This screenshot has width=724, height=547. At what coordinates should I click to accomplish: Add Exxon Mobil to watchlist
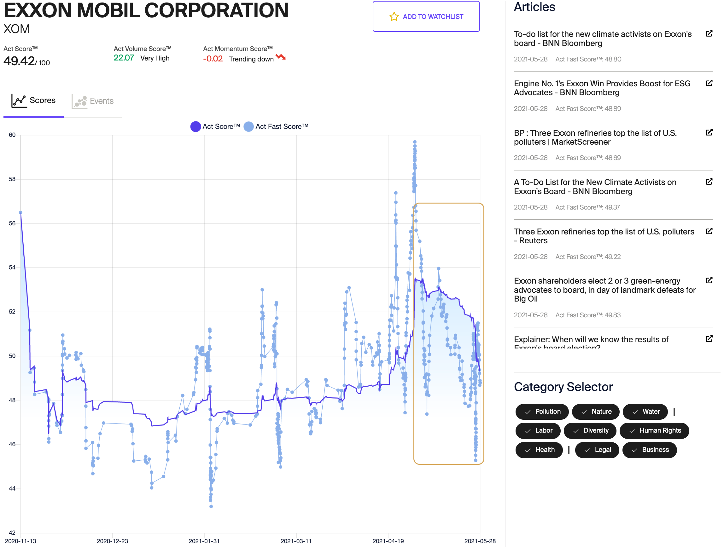(x=426, y=16)
